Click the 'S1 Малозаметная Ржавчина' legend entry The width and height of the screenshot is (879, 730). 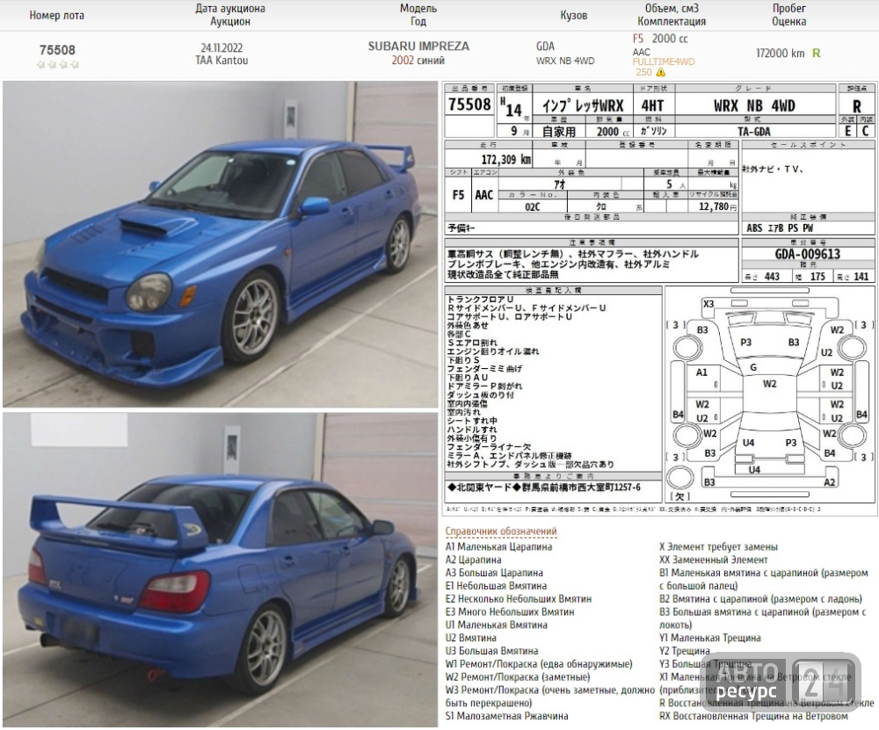(507, 716)
